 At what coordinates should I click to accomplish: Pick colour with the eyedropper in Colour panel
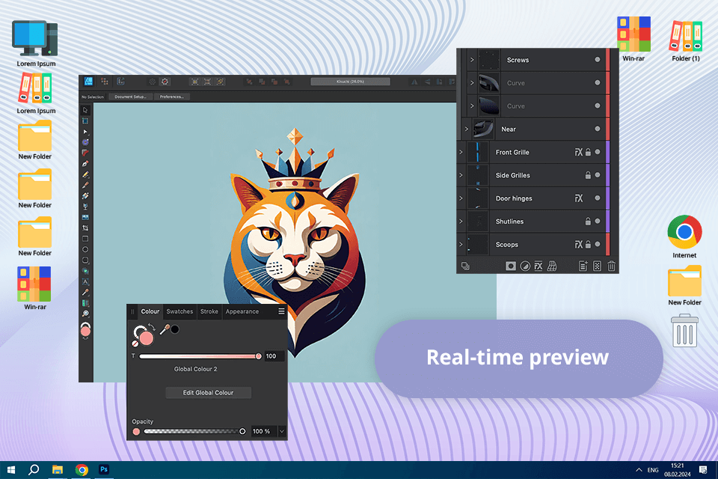point(164,329)
